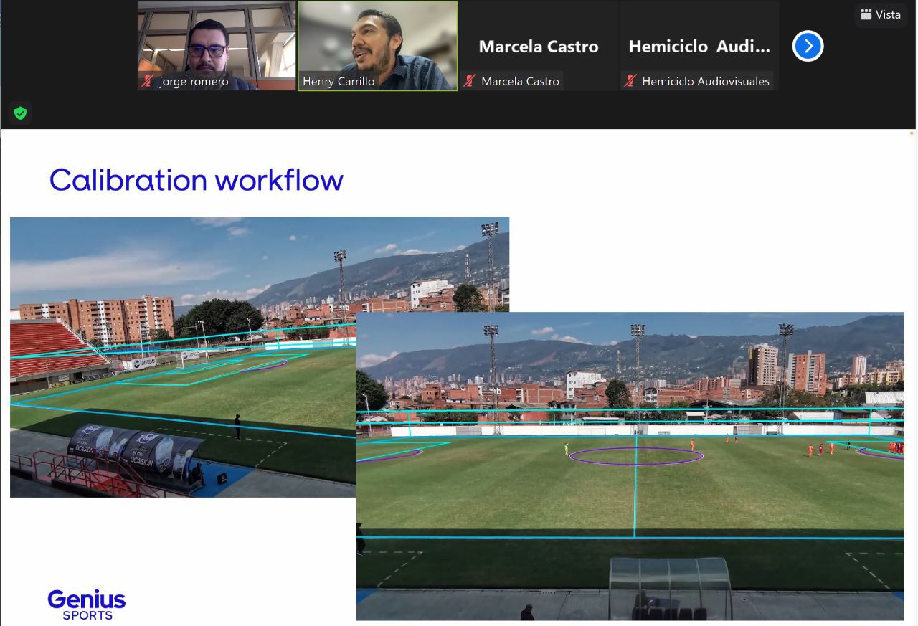Click the jorge romero name label
This screenshot has width=918, height=626.
click(x=194, y=81)
